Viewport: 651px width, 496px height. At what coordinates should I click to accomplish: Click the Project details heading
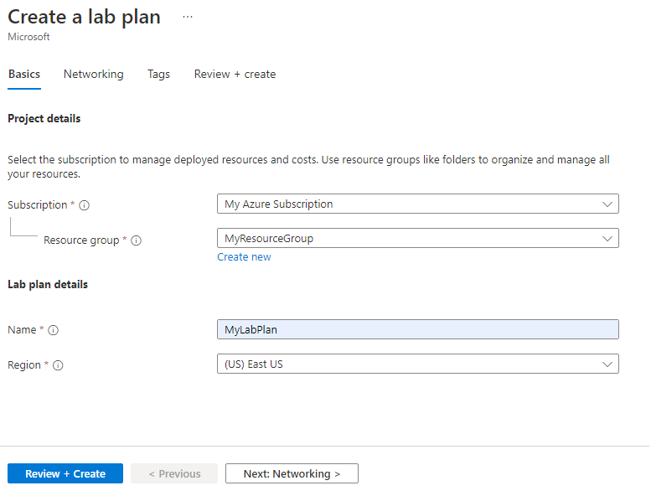coord(44,119)
